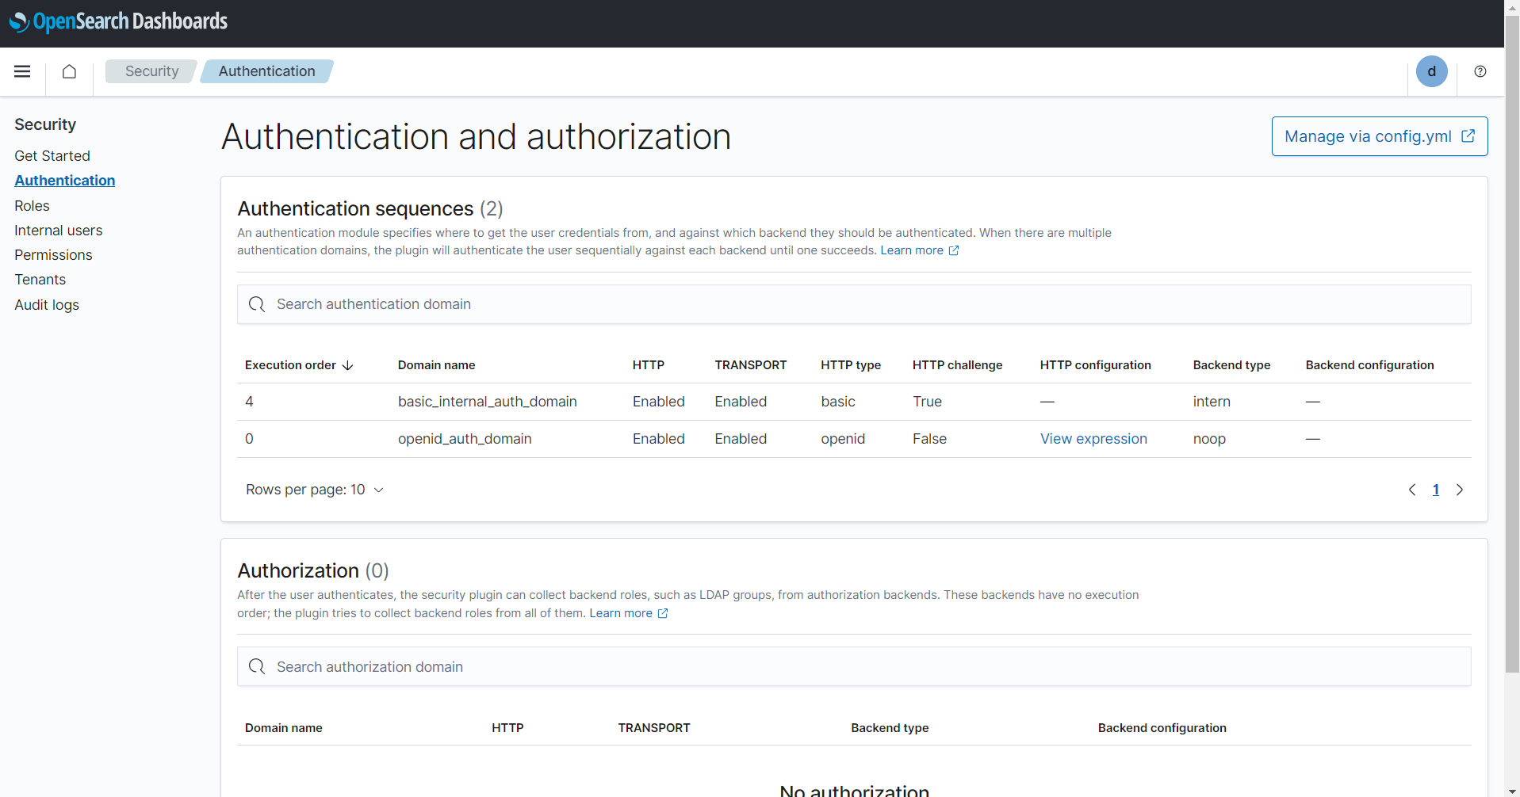
Task: Select Roles in the Security sidebar
Action: [32, 206]
